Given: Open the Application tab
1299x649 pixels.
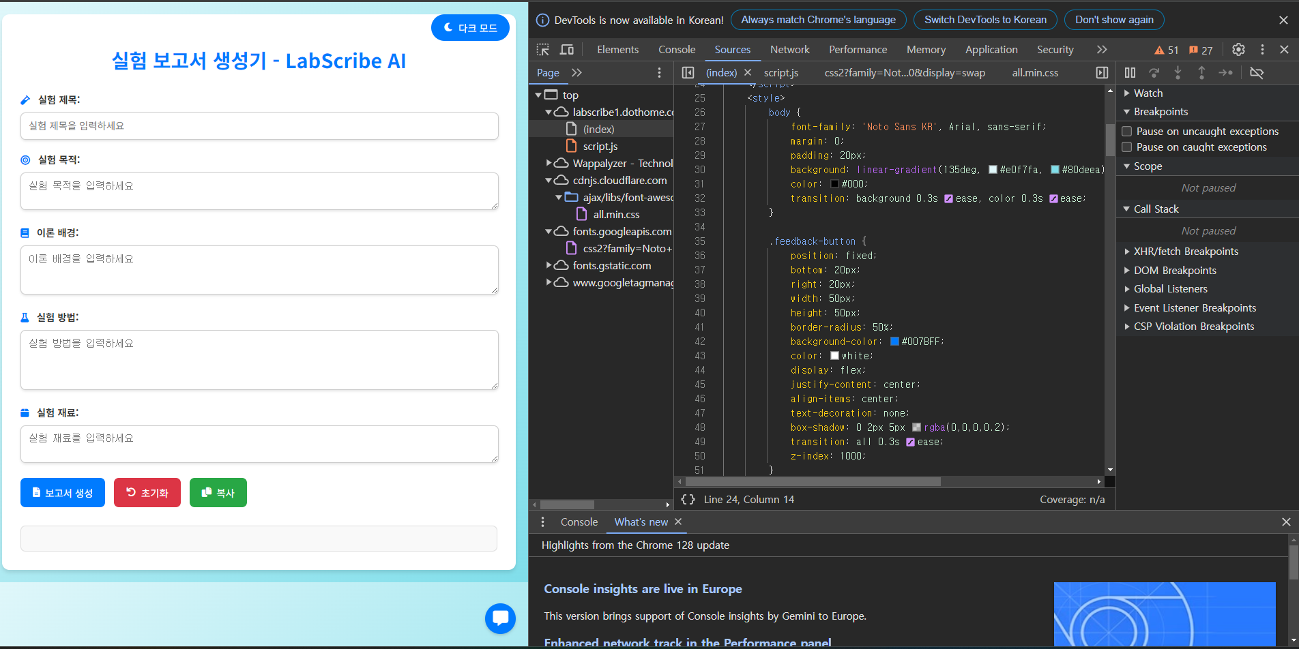Looking at the screenshot, I should pyautogui.click(x=991, y=50).
